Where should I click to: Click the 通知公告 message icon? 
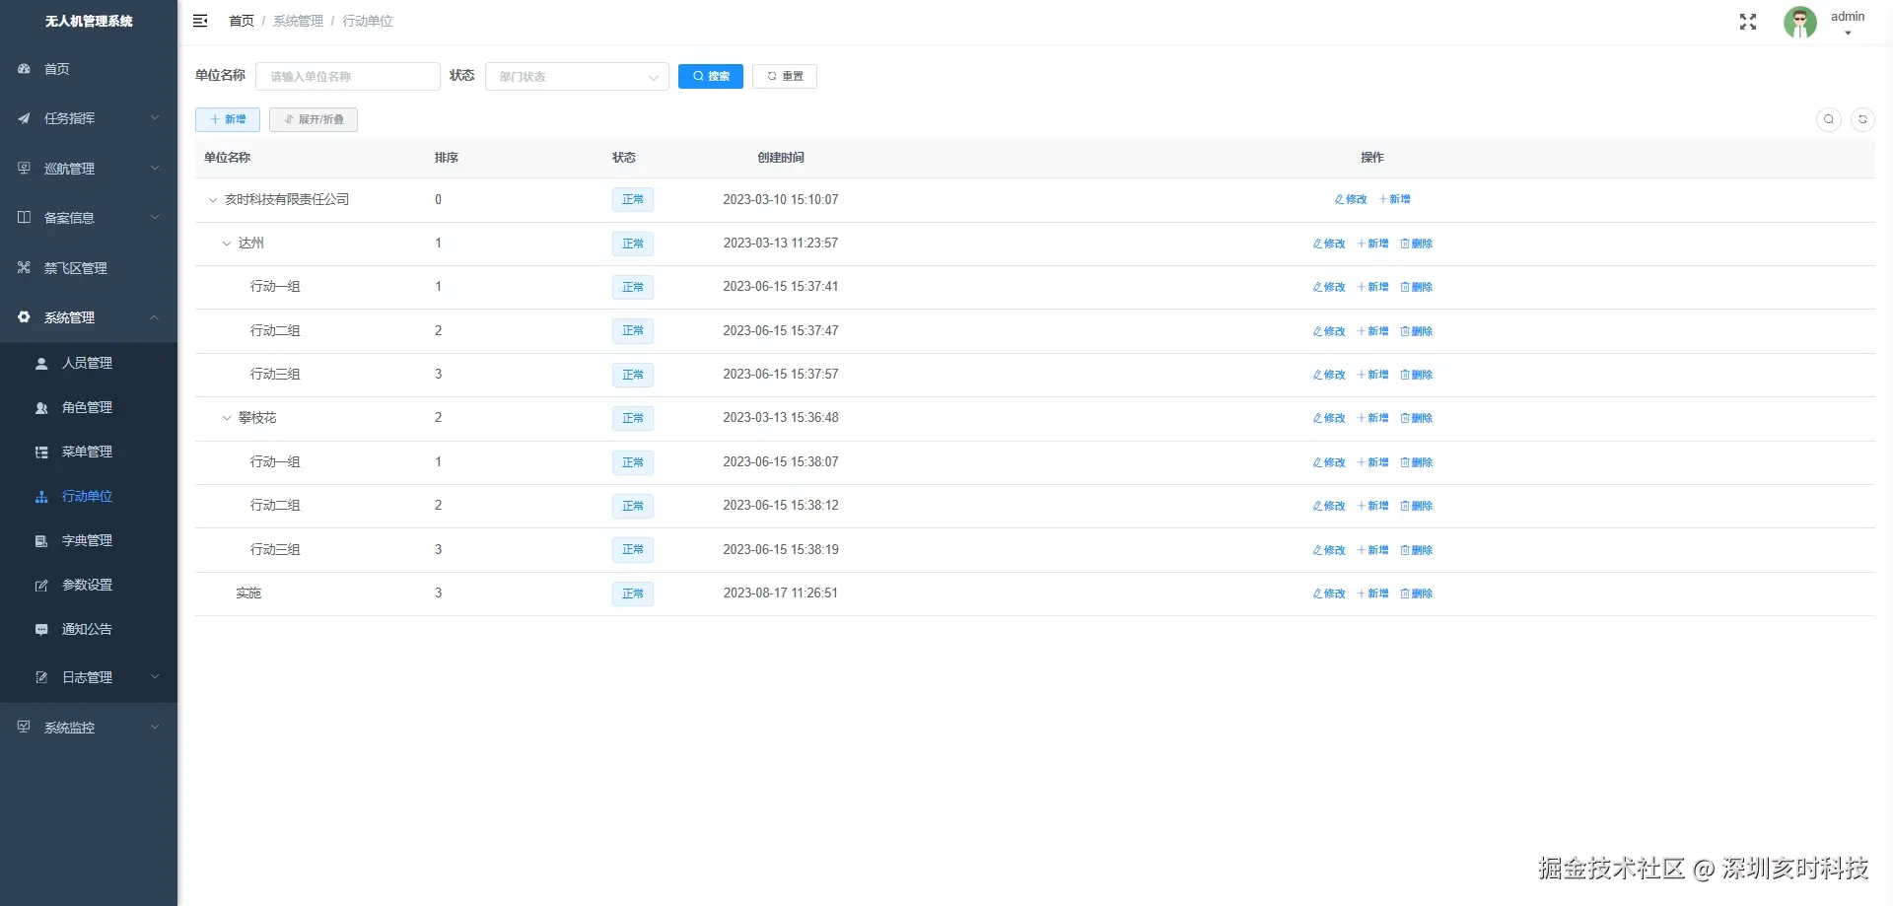pos(41,630)
